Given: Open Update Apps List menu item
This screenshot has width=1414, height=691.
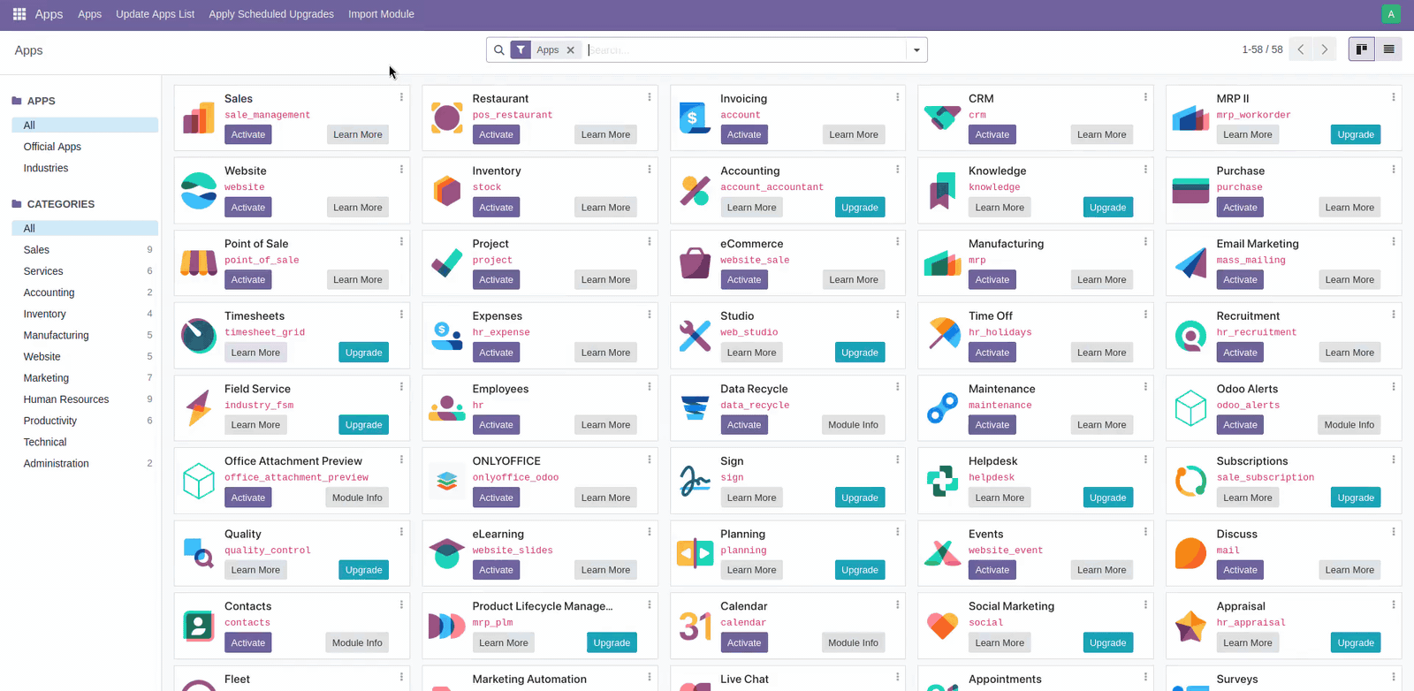Looking at the screenshot, I should pyautogui.click(x=155, y=14).
